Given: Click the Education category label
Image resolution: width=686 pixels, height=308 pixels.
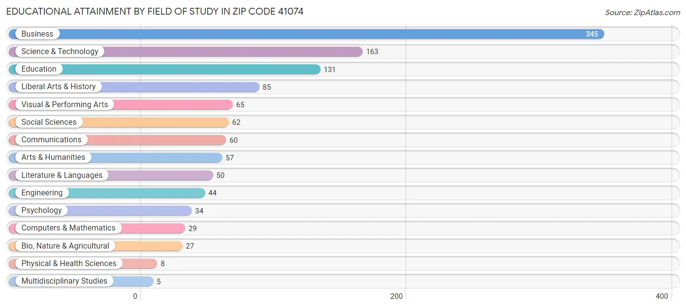Looking at the screenshot, I should [39, 69].
